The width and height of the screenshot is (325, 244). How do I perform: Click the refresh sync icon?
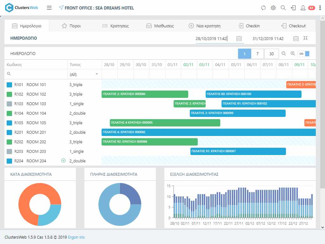(263, 8)
